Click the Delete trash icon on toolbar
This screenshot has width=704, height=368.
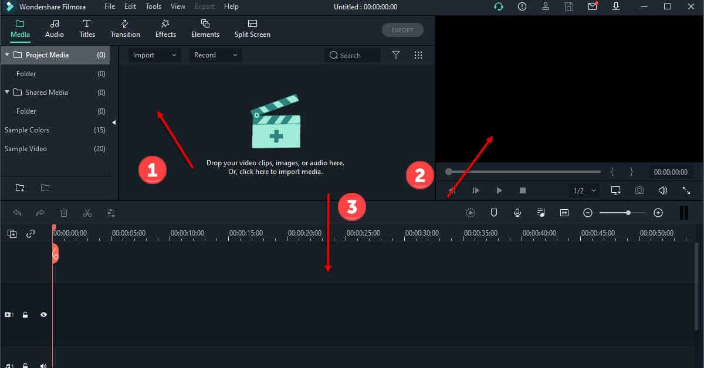[64, 213]
